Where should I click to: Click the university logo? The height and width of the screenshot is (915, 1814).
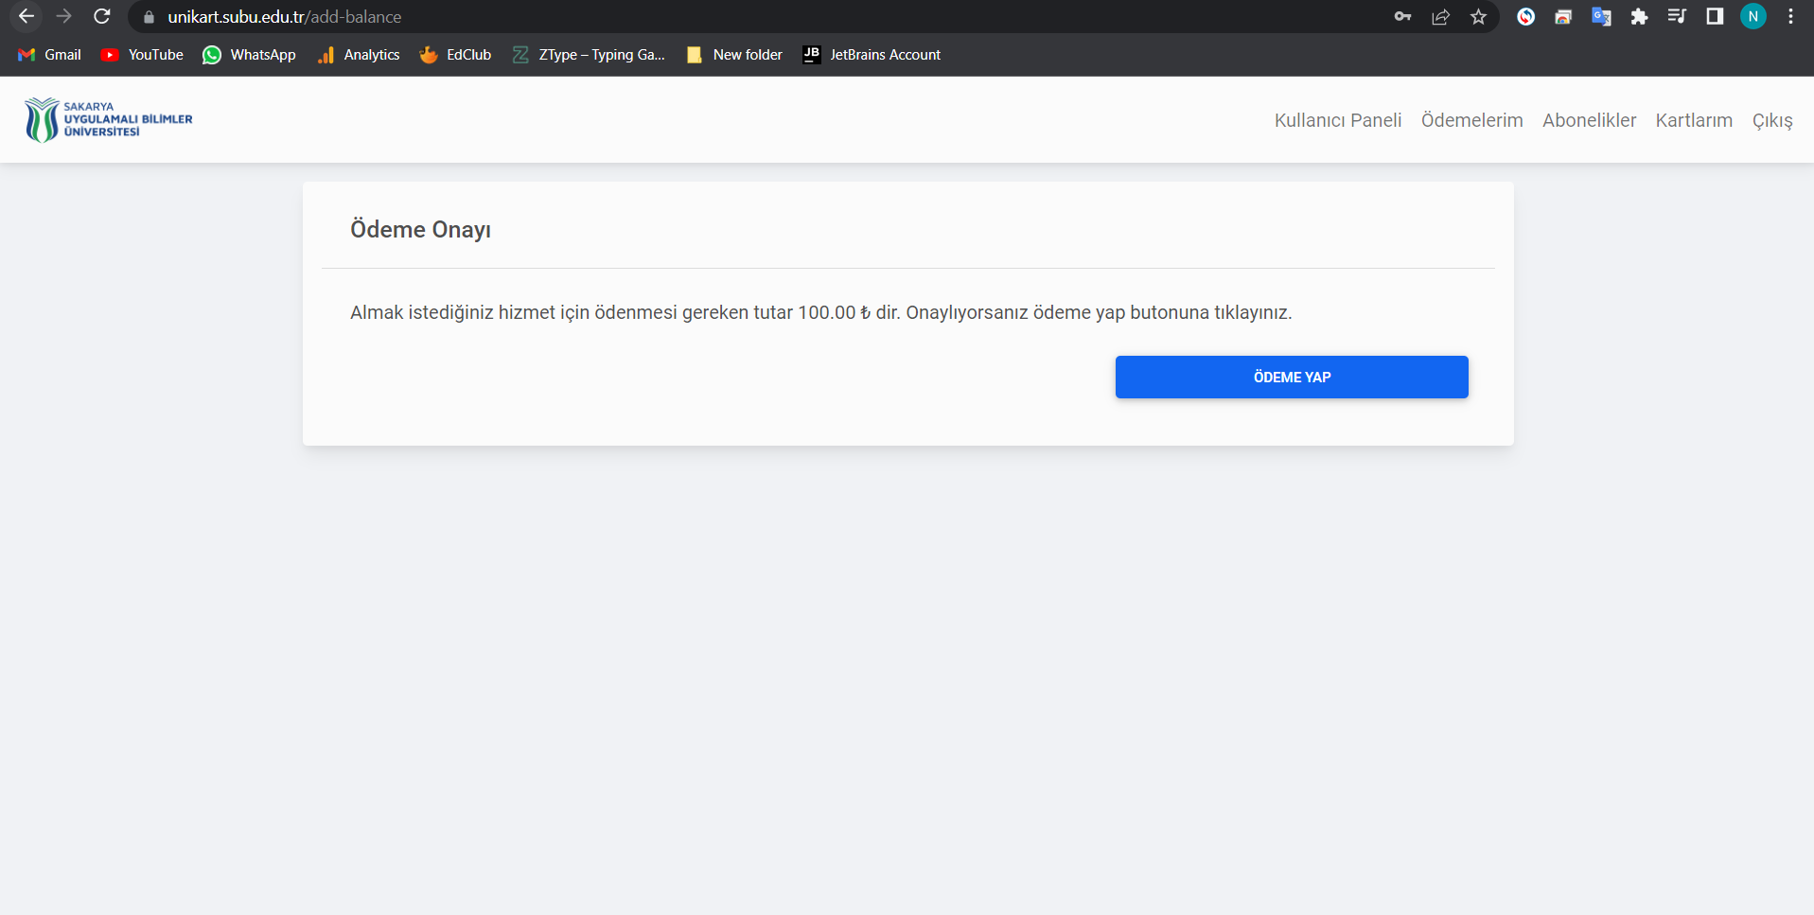coord(108,120)
